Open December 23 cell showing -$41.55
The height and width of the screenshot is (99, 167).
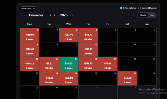(49, 78)
